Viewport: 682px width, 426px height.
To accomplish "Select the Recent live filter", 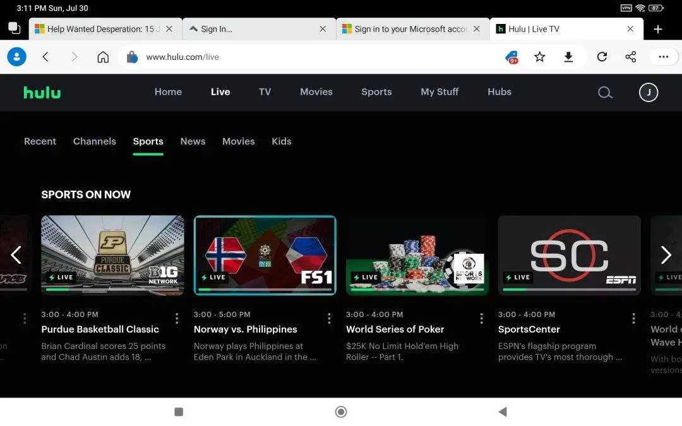I will click(40, 141).
